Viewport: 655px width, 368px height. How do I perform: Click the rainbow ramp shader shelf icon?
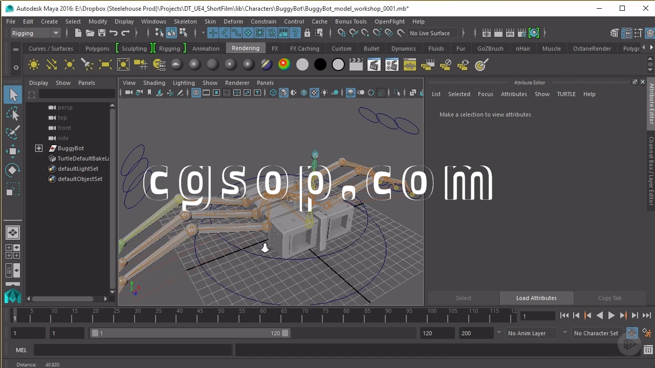tap(284, 65)
